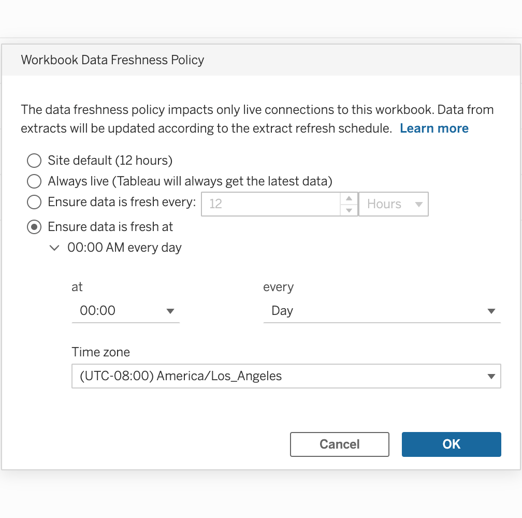
Task: Click the arrow icon on the time zone field
Action: 491,377
